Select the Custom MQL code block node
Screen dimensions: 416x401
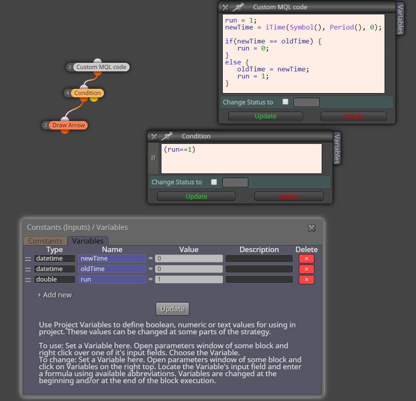coord(101,67)
